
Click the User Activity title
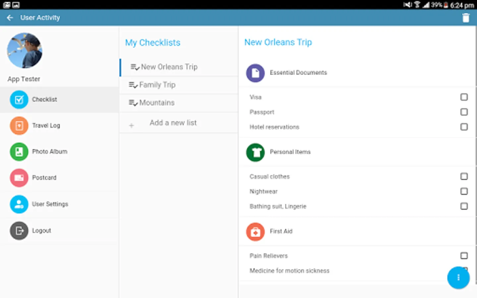pyautogui.click(x=40, y=18)
